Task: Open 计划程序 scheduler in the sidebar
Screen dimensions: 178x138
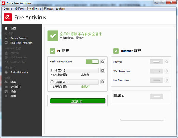Action: [16, 87]
